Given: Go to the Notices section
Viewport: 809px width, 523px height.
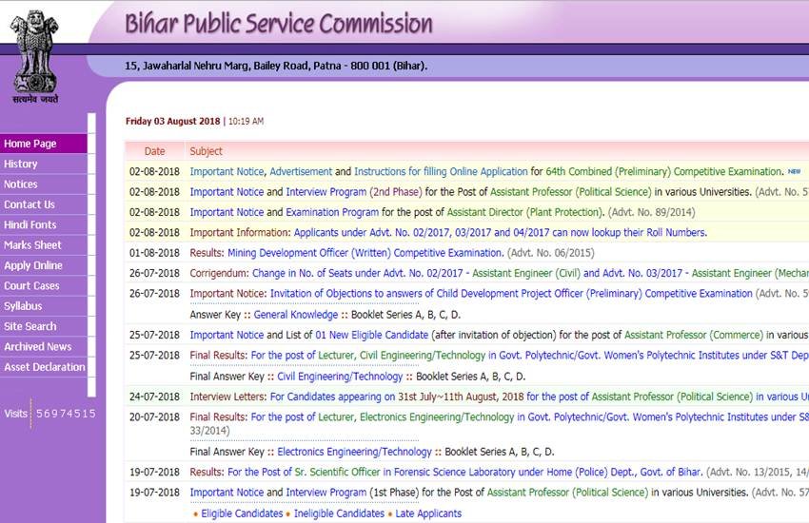Looking at the screenshot, I should 21,184.
